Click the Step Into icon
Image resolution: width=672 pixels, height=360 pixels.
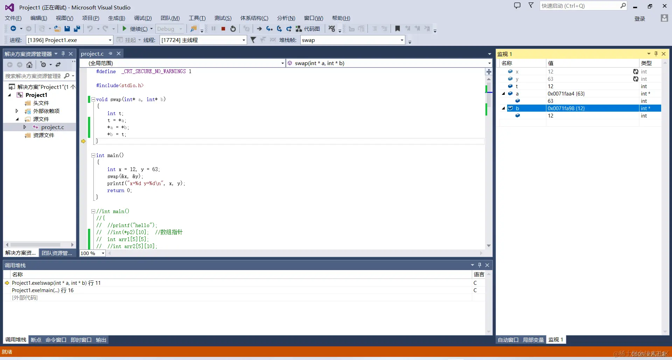pos(269,29)
